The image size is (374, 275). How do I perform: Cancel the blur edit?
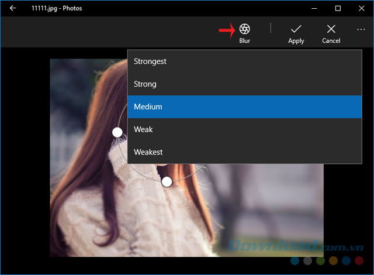(x=331, y=34)
